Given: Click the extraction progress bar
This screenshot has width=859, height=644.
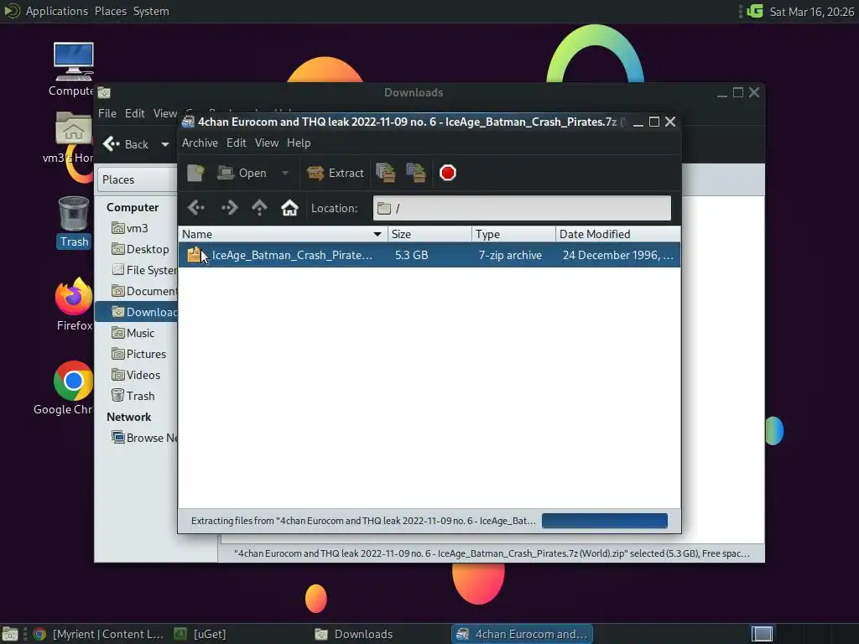Looking at the screenshot, I should pyautogui.click(x=604, y=521).
